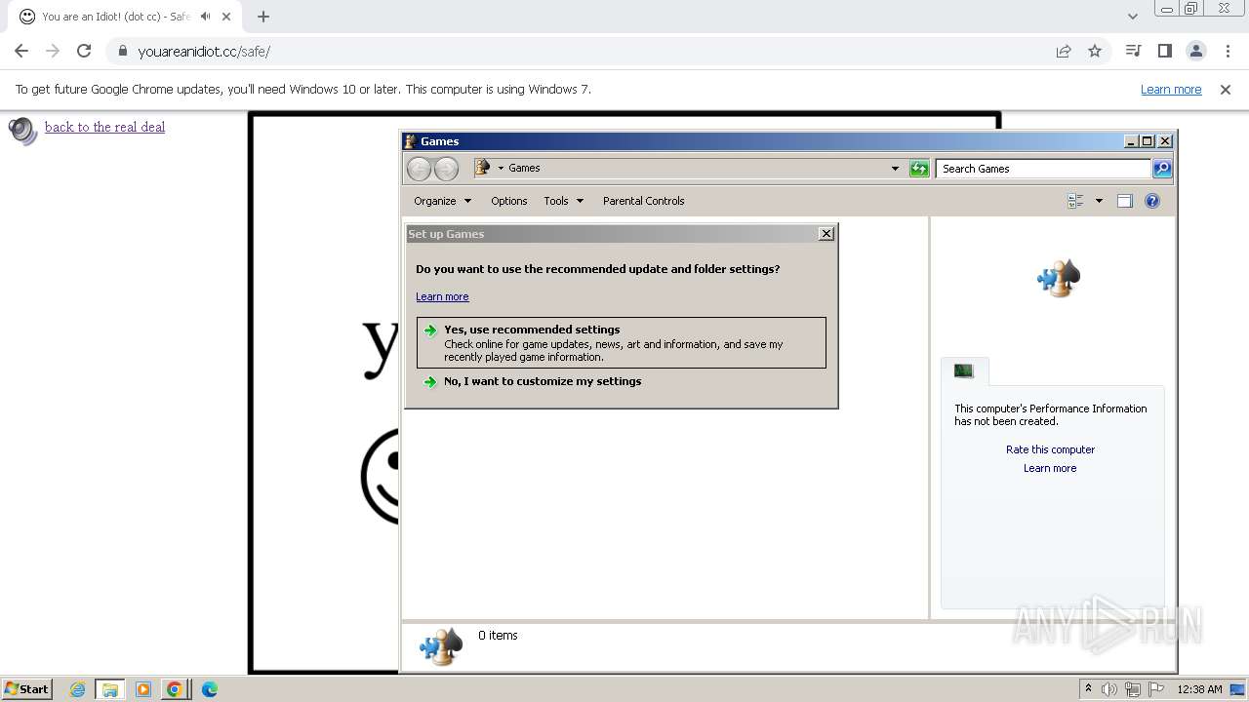Close the Set up Games dialog
The image size is (1249, 702).
826,234
